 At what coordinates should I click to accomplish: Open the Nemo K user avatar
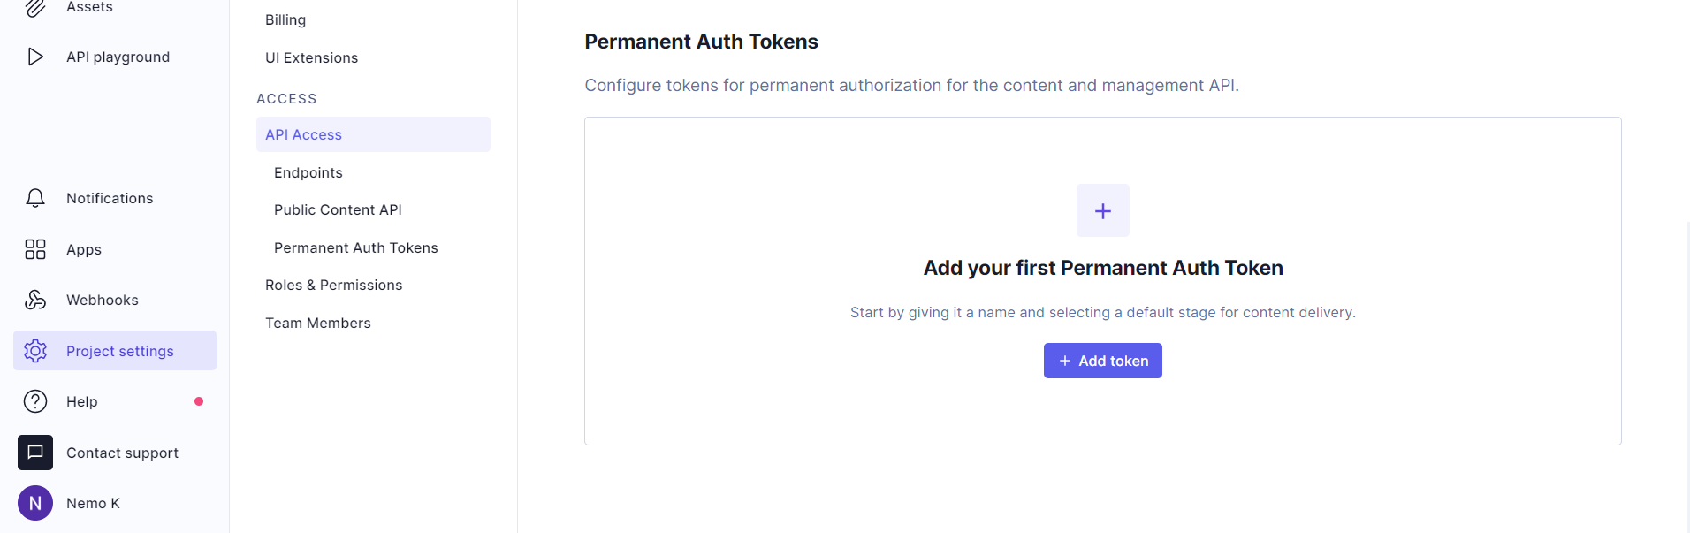[35, 503]
